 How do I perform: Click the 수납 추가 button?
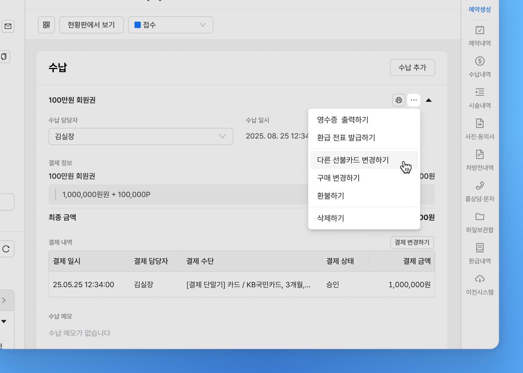pos(412,68)
